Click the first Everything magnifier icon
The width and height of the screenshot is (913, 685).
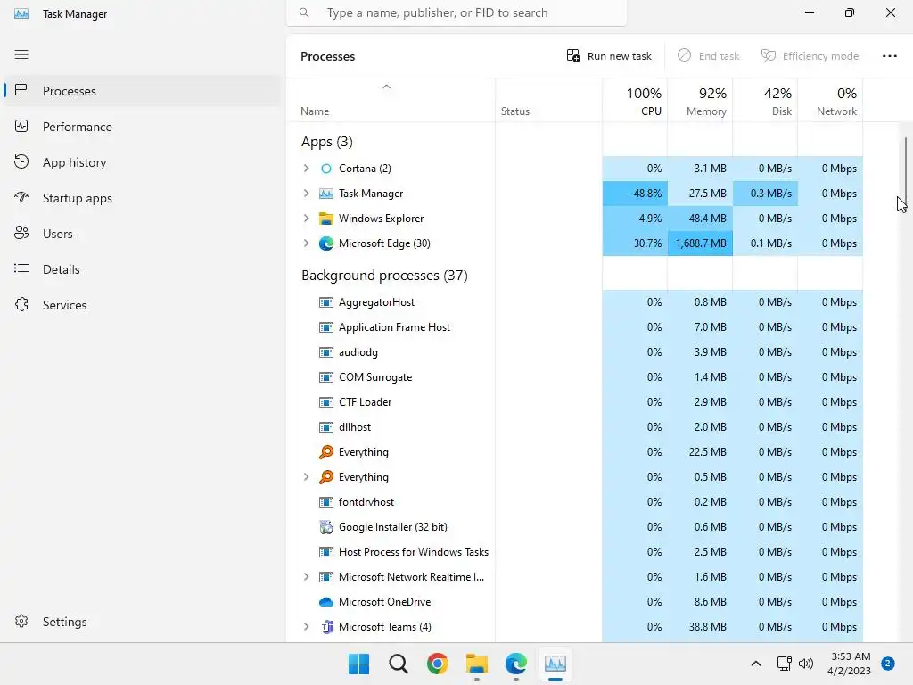pyautogui.click(x=326, y=452)
